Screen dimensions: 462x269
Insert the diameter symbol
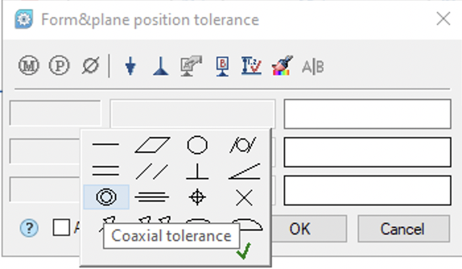click(90, 66)
